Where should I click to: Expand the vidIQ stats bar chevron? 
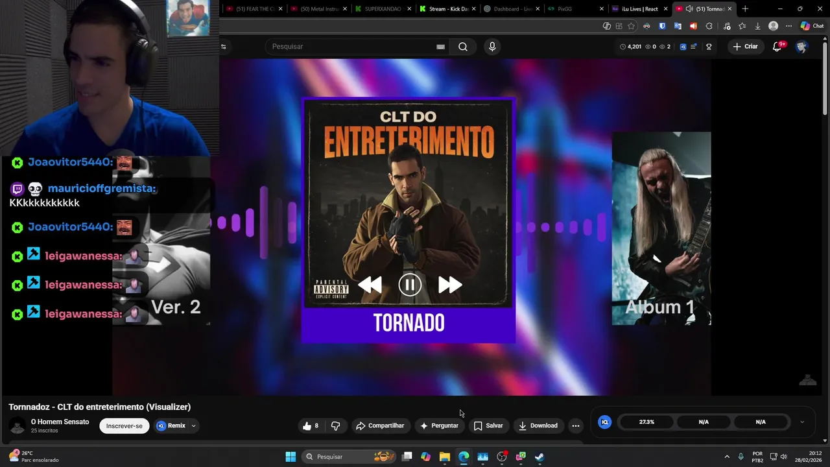pyautogui.click(x=802, y=422)
